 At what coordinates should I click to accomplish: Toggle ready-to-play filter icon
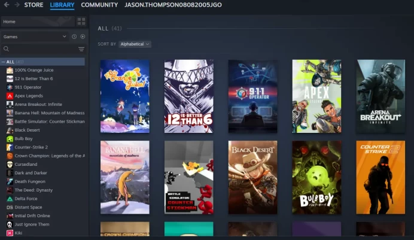[83, 37]
